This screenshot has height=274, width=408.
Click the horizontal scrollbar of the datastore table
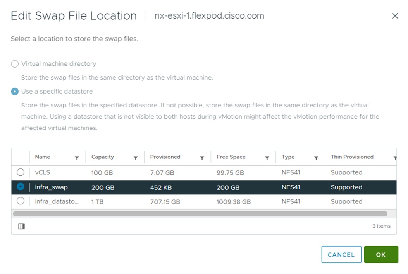pos(200,214)
